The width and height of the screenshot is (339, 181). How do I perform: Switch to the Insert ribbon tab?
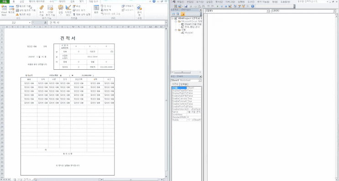22,1
